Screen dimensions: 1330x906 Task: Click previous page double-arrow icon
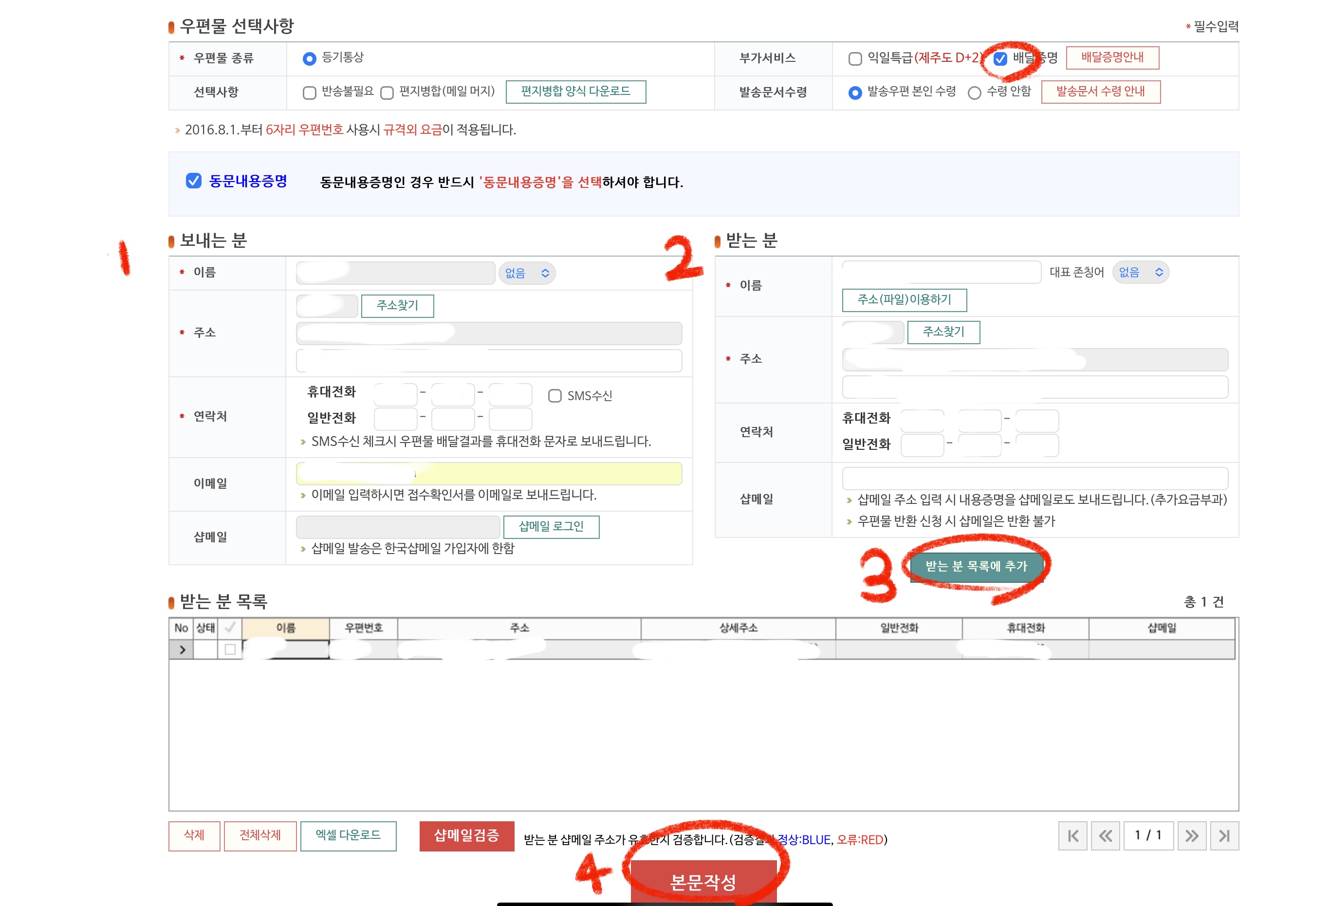pos(1105,835)
